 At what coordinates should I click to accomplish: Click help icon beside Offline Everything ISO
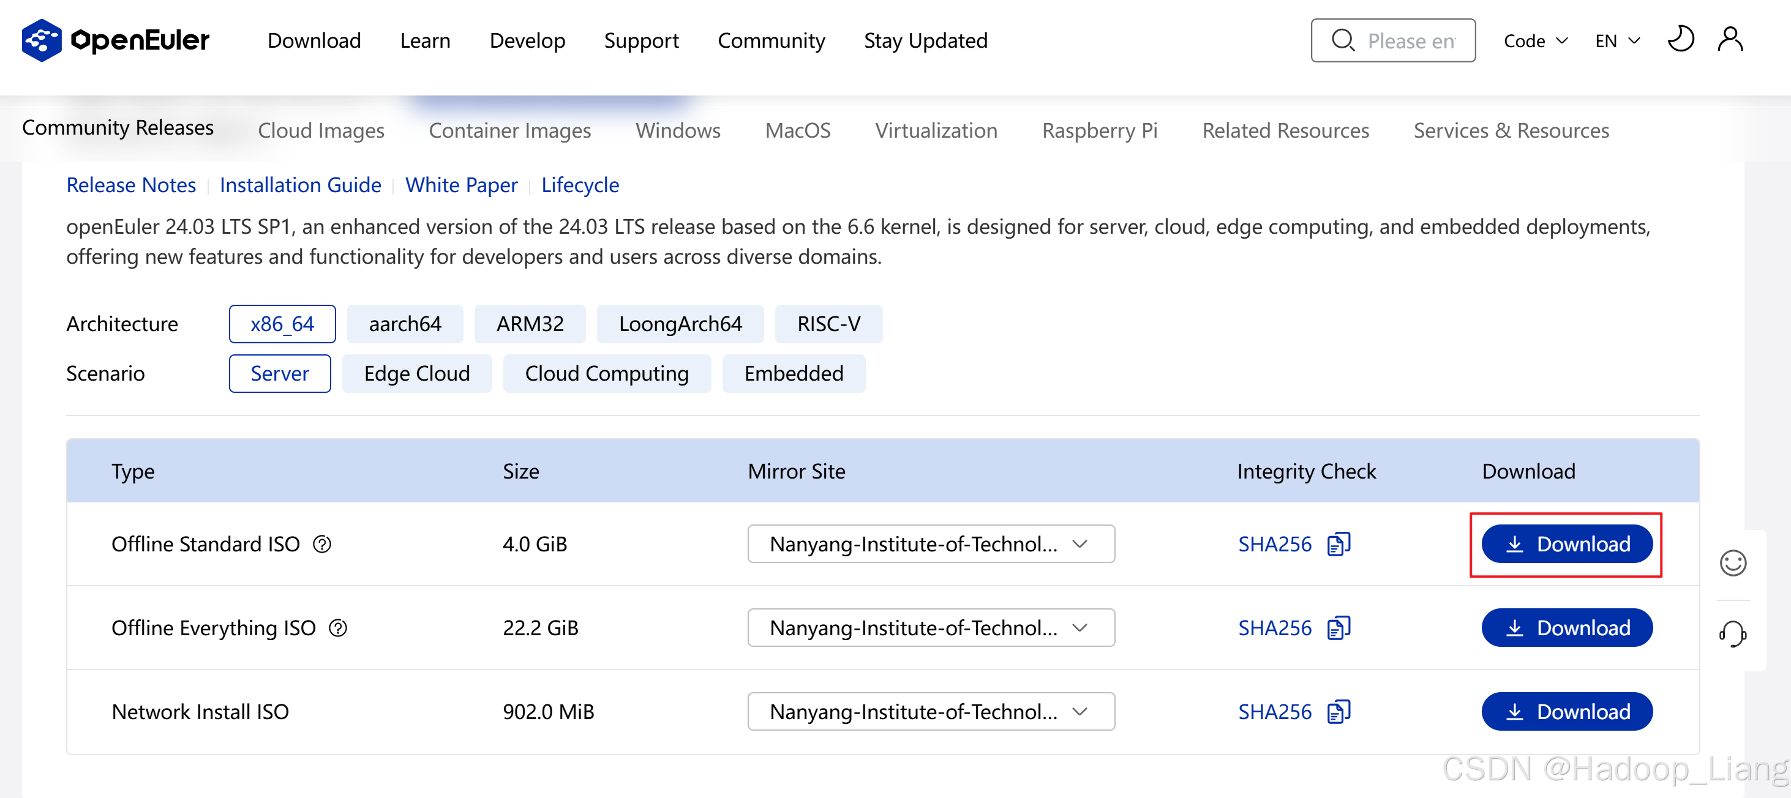pos(338,628)
